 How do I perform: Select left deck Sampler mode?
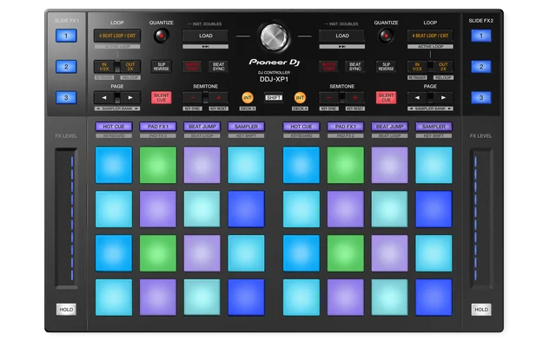[246, 127]
